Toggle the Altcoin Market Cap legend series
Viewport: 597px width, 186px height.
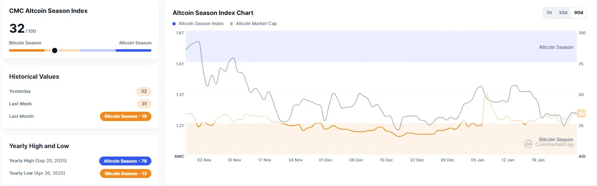pyautogui.click(x=253, y=23)
